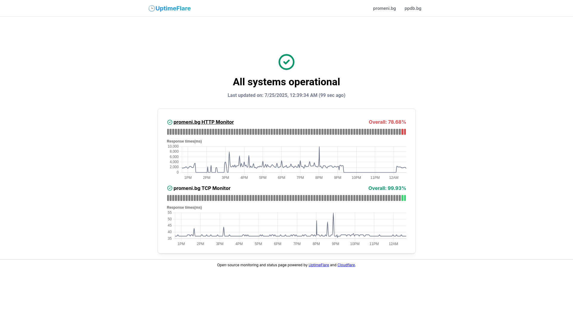Click the '55' axis label on TCP chart

(170, 213)
